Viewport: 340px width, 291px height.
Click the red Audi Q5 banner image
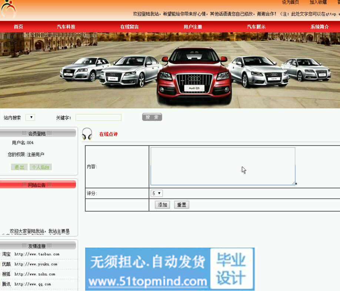(194, 76)
